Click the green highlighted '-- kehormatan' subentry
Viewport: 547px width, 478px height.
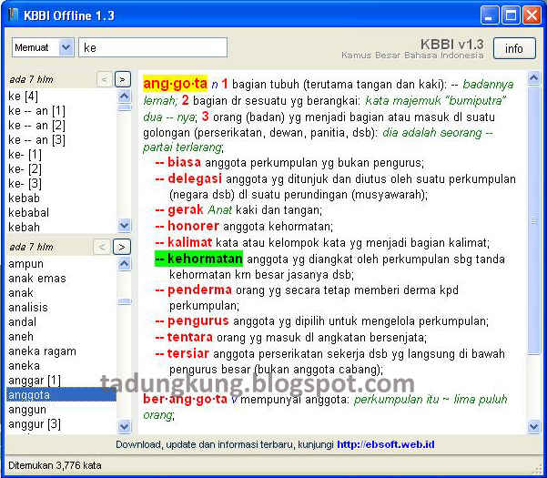click(198, 259)
